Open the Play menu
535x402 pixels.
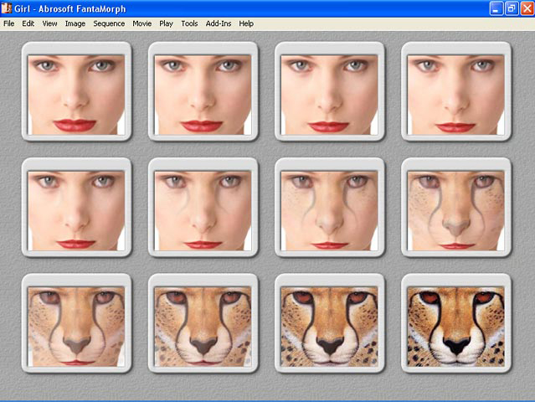[166, 23]
